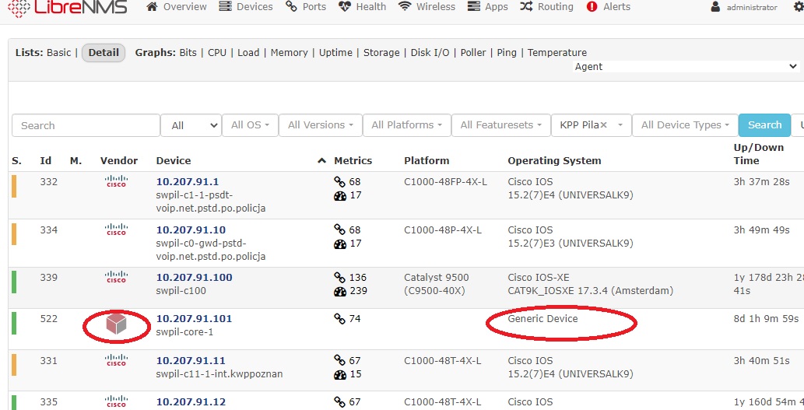The height and width of the screenshot is (410, 804).
Task: Open the All Featuresets filter
Action: coord(501,125)
